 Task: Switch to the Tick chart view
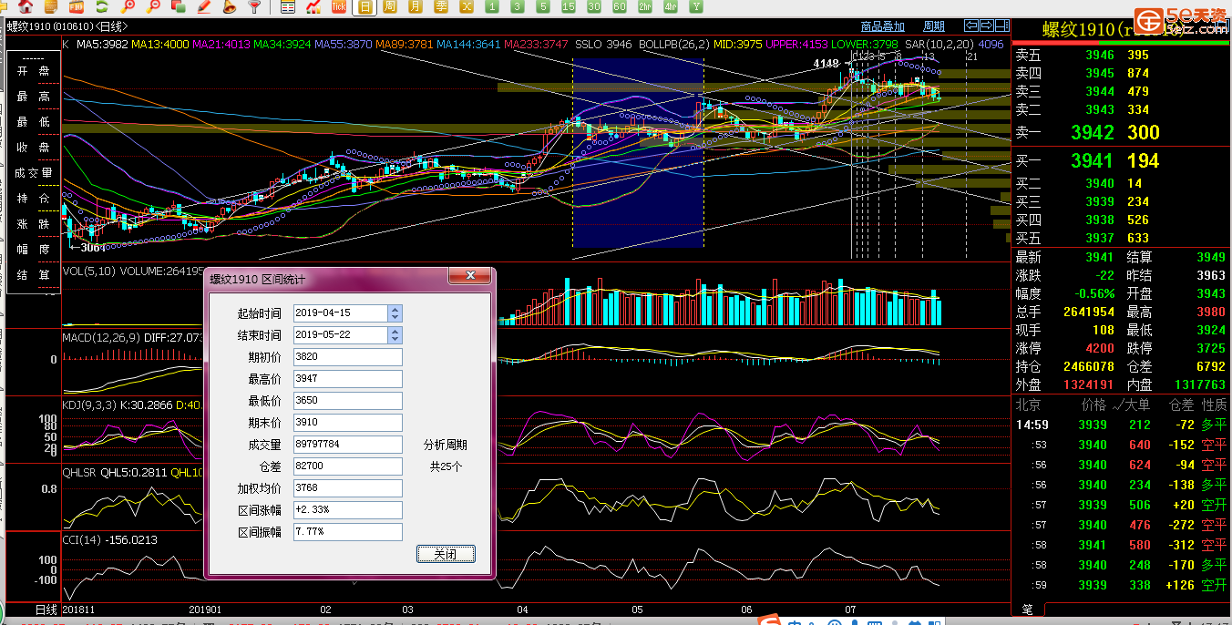click(x=339, y=6)
